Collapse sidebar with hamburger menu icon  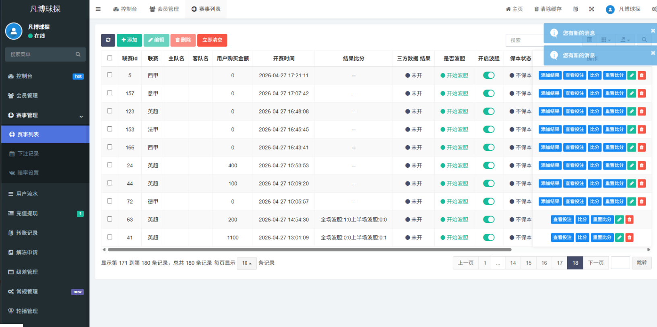98,9
